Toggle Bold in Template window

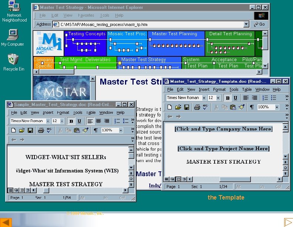point(228,98)
